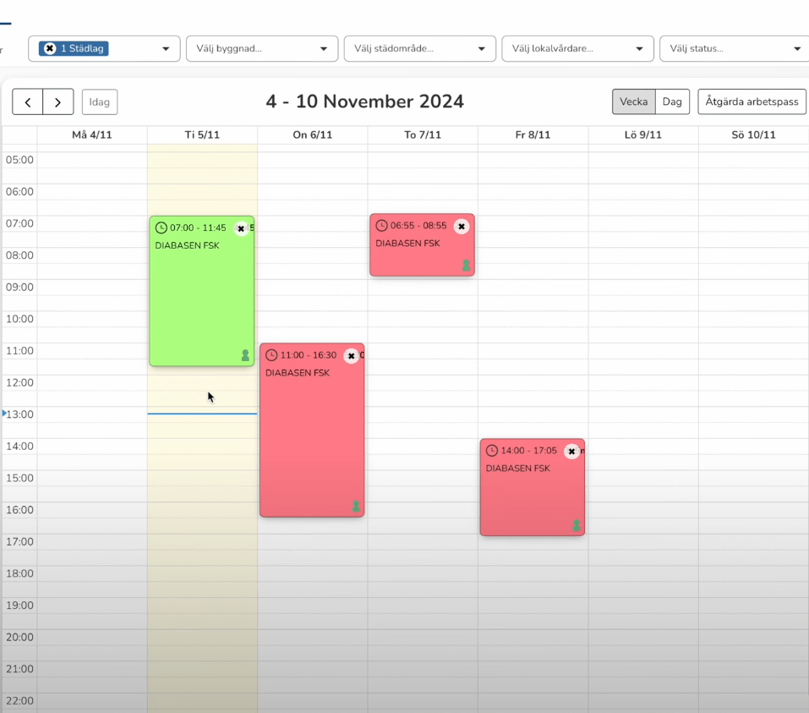Screen dimensions: 809x713
Task: Click x icon on 11:00 - 16:30 shift
Action: pos(352,356)
